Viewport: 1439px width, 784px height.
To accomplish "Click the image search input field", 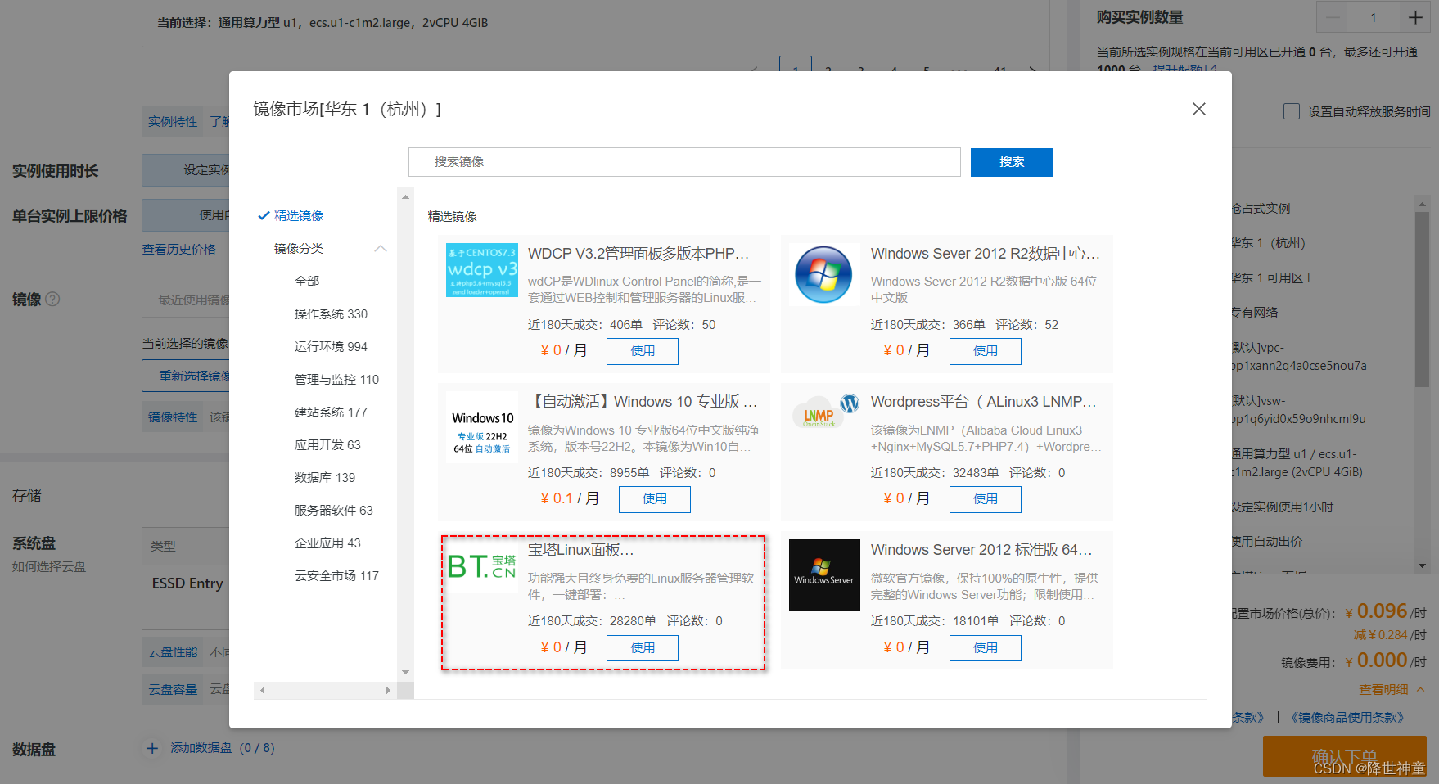I will click(x=684, y=162).
